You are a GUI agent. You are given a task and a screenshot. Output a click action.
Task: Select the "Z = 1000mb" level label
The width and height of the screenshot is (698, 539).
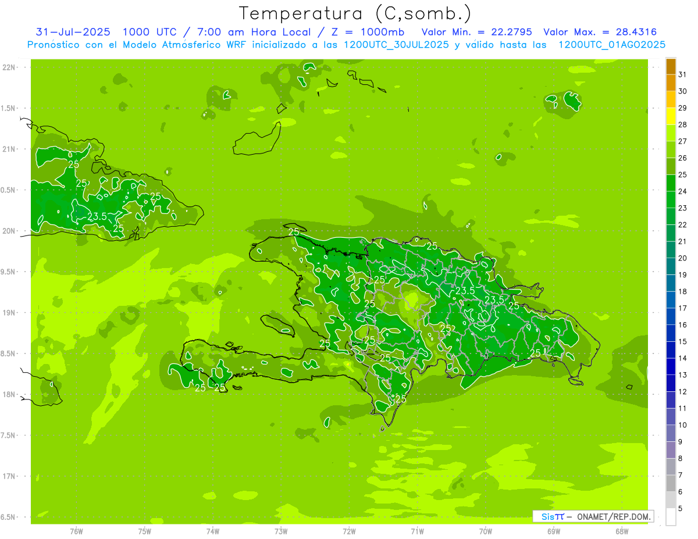click(x=369, y=32)
